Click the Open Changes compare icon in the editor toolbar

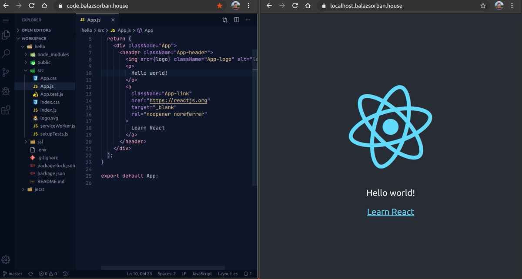pos(225,20)
